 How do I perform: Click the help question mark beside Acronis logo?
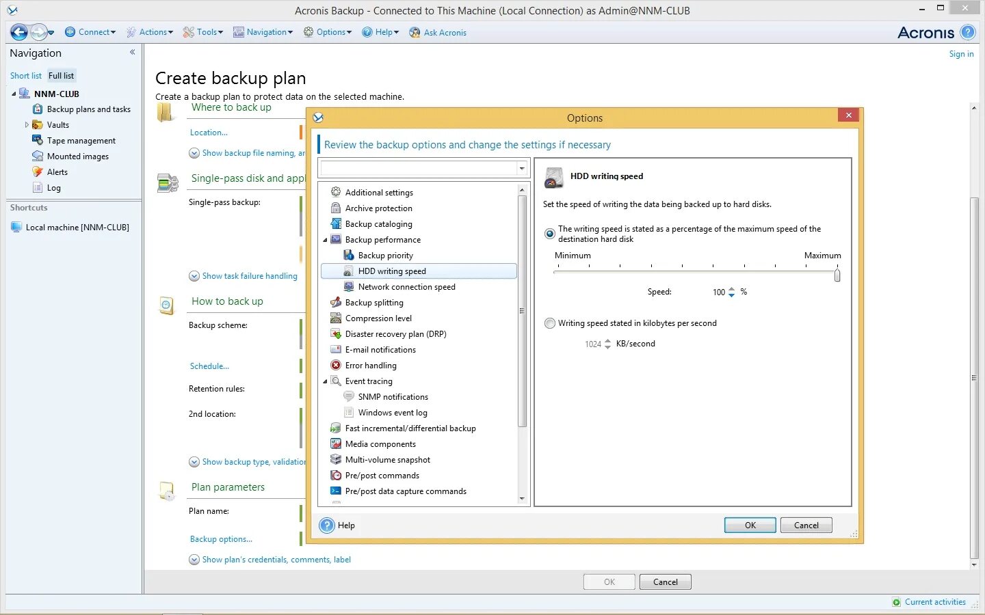[x=968, y=32]
